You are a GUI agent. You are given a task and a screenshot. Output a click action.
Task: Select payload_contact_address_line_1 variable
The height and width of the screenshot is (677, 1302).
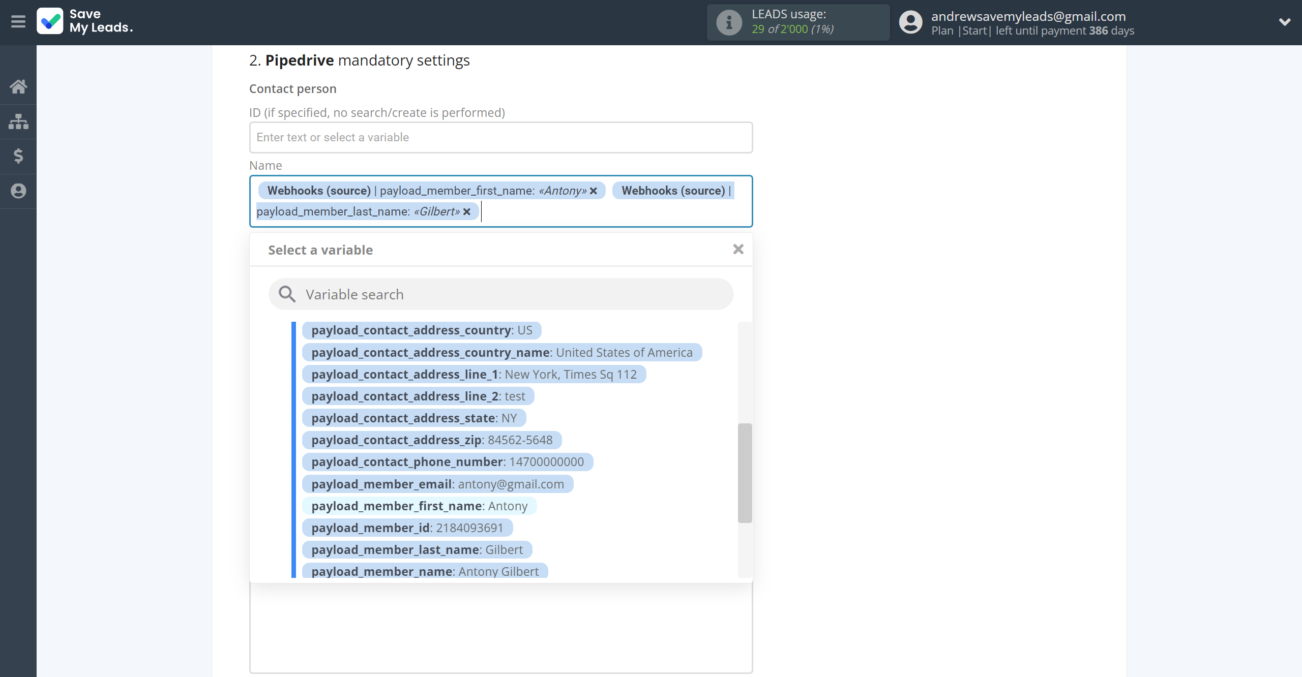click(474, 375)
